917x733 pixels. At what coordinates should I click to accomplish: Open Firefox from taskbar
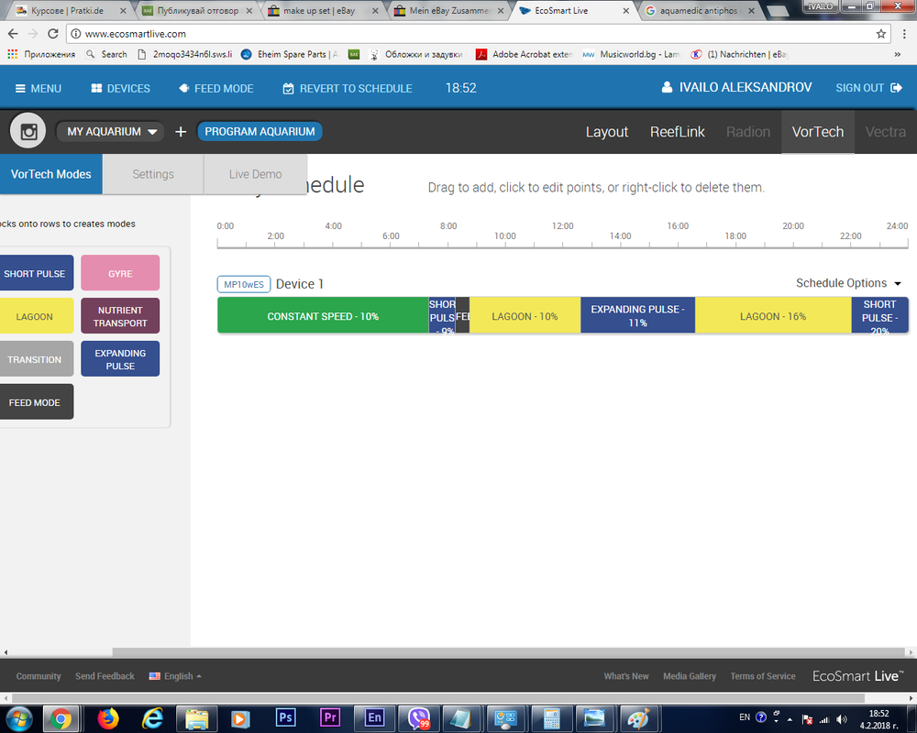[107, 718]
